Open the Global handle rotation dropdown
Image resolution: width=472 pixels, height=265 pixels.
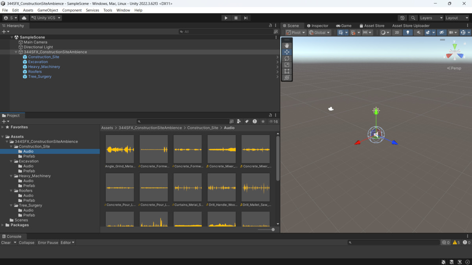tap(319, 33)
